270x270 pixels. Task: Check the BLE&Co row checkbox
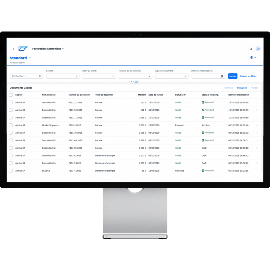click(x=11, y=171)
